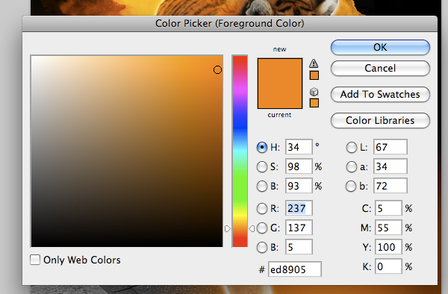Select the web-safe color swatch below cube
The image size is (448, 294).
[x=314, y=103]
